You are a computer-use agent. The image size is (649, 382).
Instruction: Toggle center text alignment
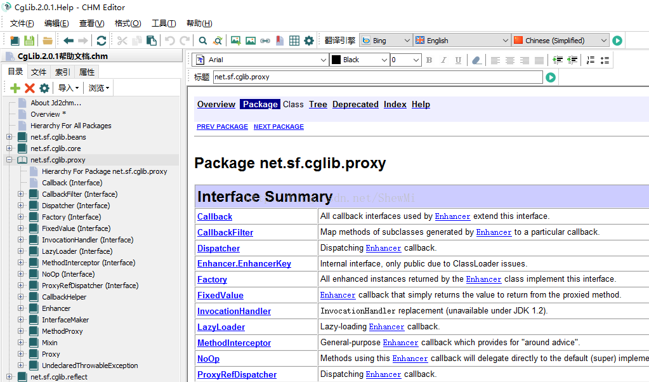point(510,60)
